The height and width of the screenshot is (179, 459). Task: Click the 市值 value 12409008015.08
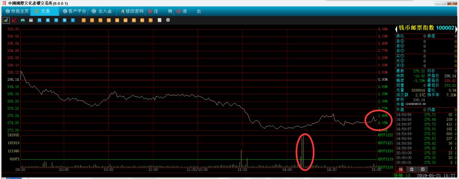tap(416, 104)
